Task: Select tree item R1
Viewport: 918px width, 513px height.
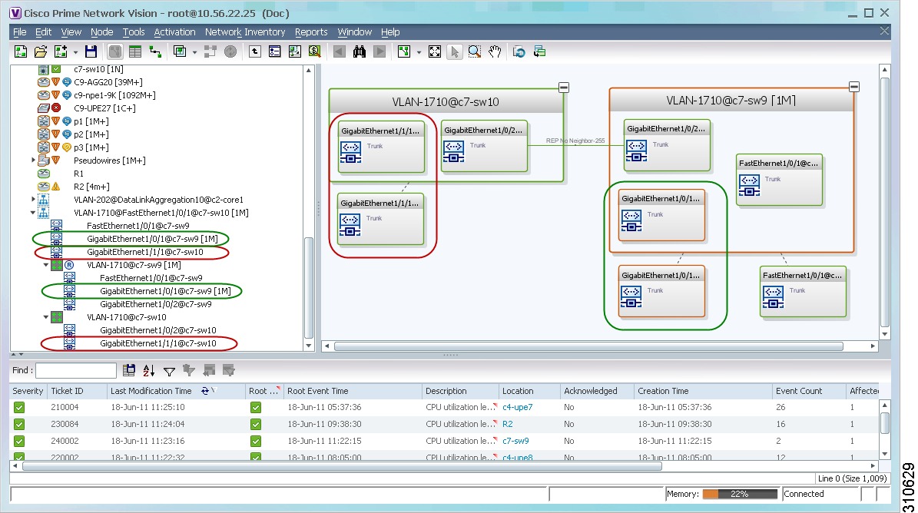Action: click(79, 174)
